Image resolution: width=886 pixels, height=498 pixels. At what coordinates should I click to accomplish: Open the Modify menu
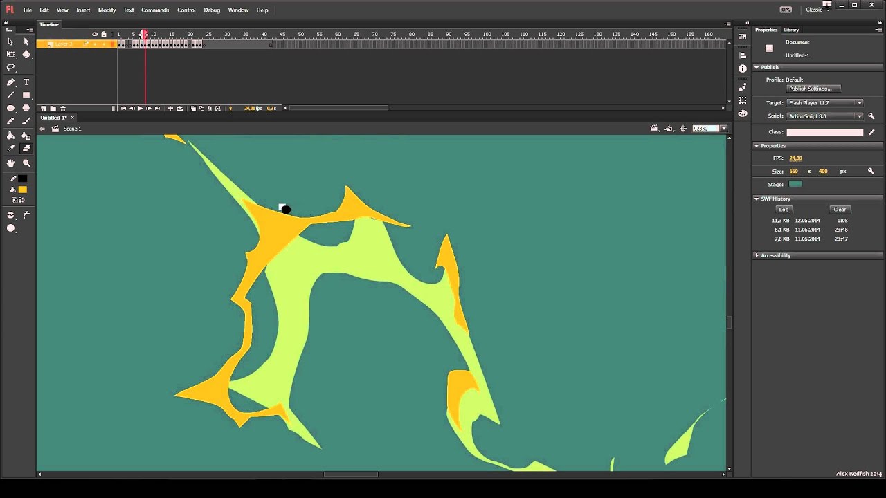(107, 10)
